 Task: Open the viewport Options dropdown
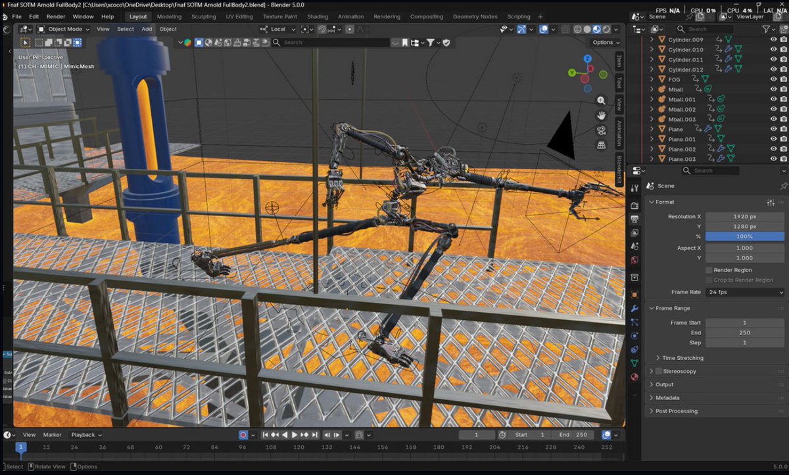coord(606,42)
